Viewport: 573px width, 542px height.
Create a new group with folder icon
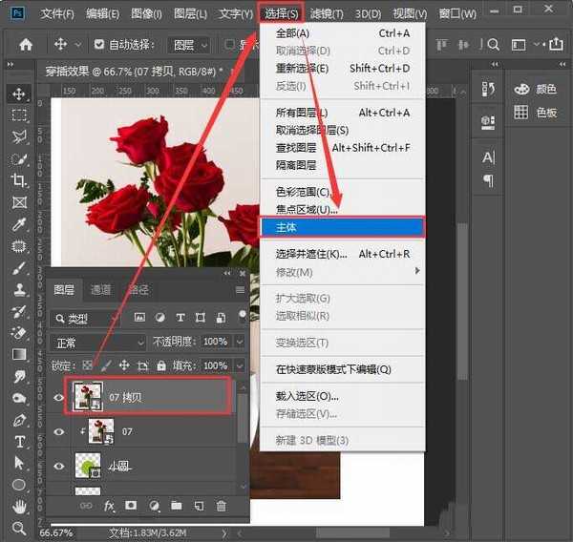click(176, 506)
